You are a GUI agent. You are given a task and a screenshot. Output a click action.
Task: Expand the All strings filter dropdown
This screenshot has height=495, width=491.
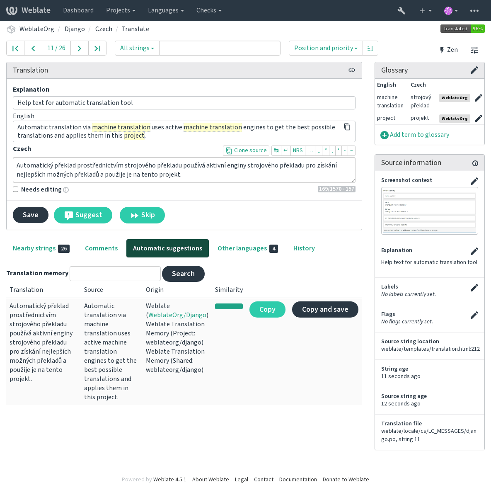(137, 49)
